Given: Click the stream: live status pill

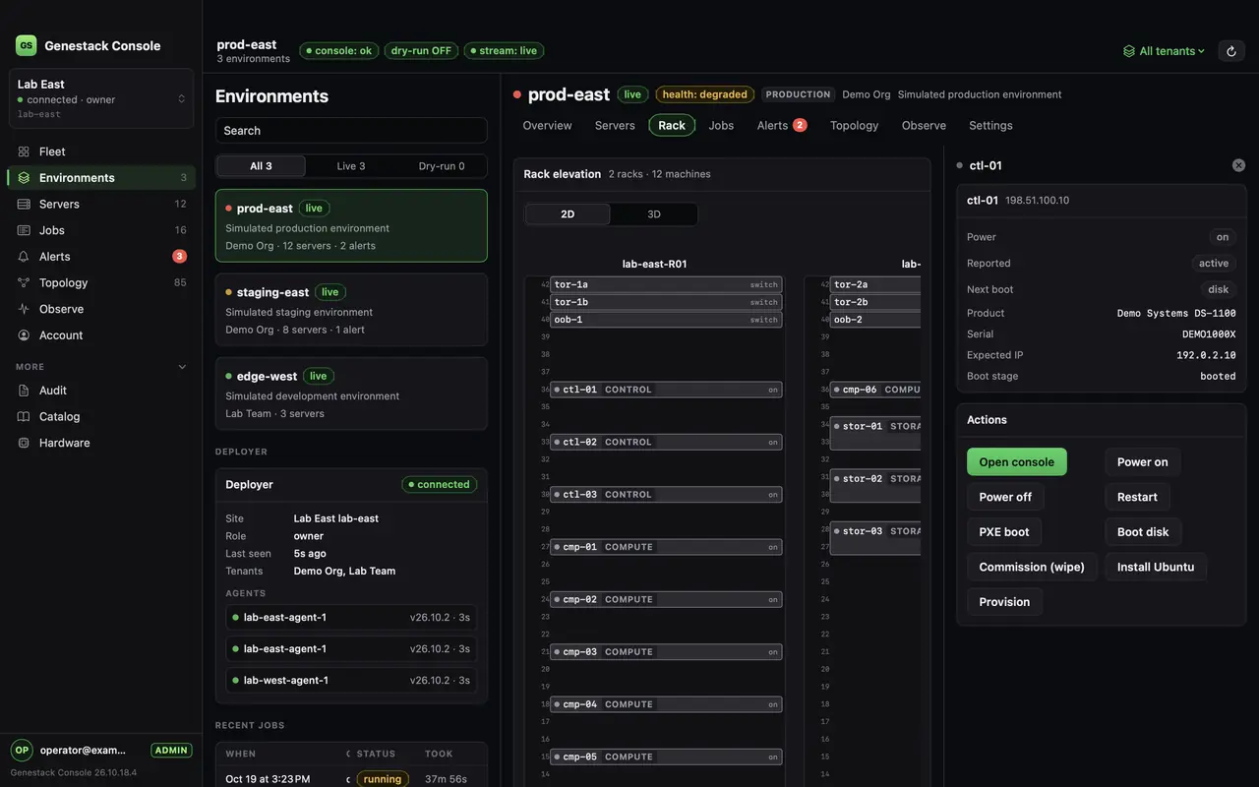Looking at the screenshot, I should click(x=505, y=50).
